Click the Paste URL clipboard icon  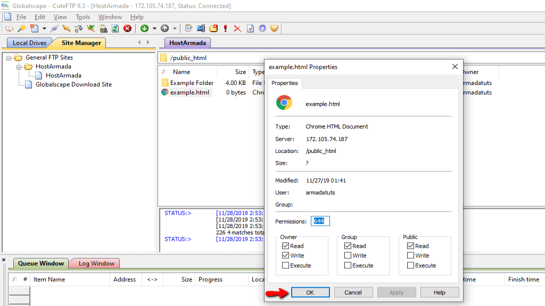103,29
